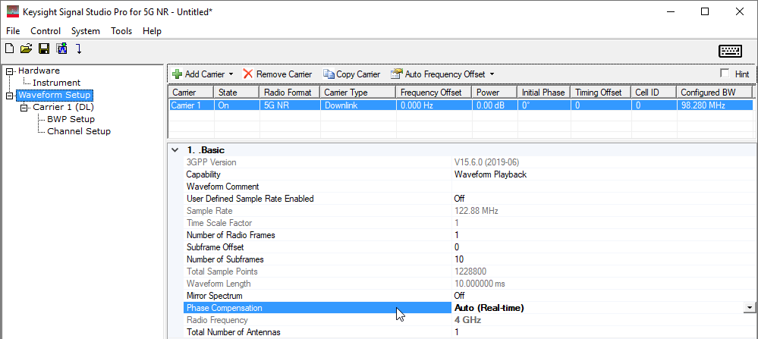Collapse the Carrier 1 (DL) tree node
758x339 pixels.
pos(24,107)
